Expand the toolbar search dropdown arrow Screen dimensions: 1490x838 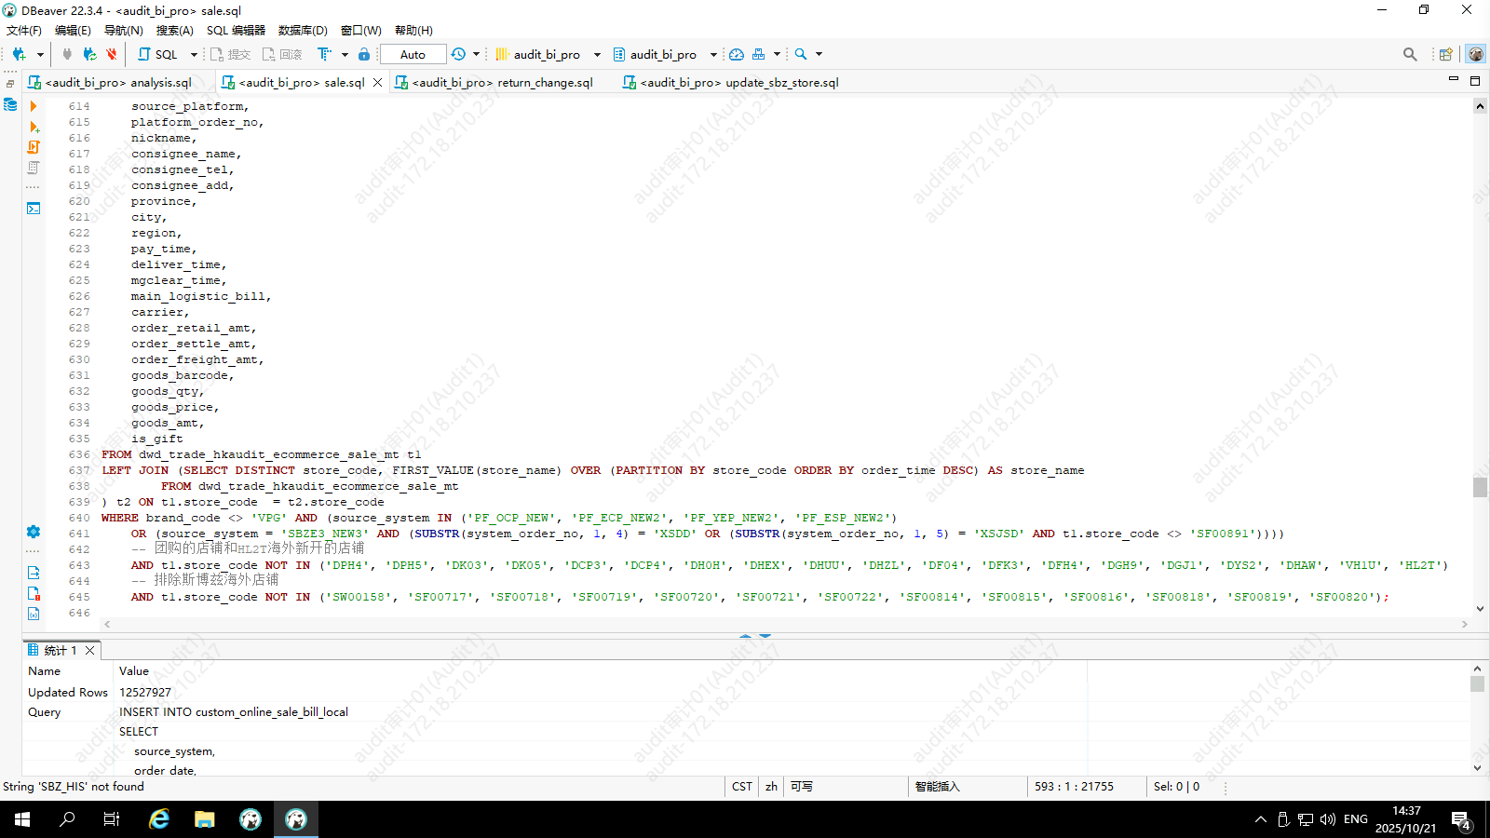(x=819, y=55)
